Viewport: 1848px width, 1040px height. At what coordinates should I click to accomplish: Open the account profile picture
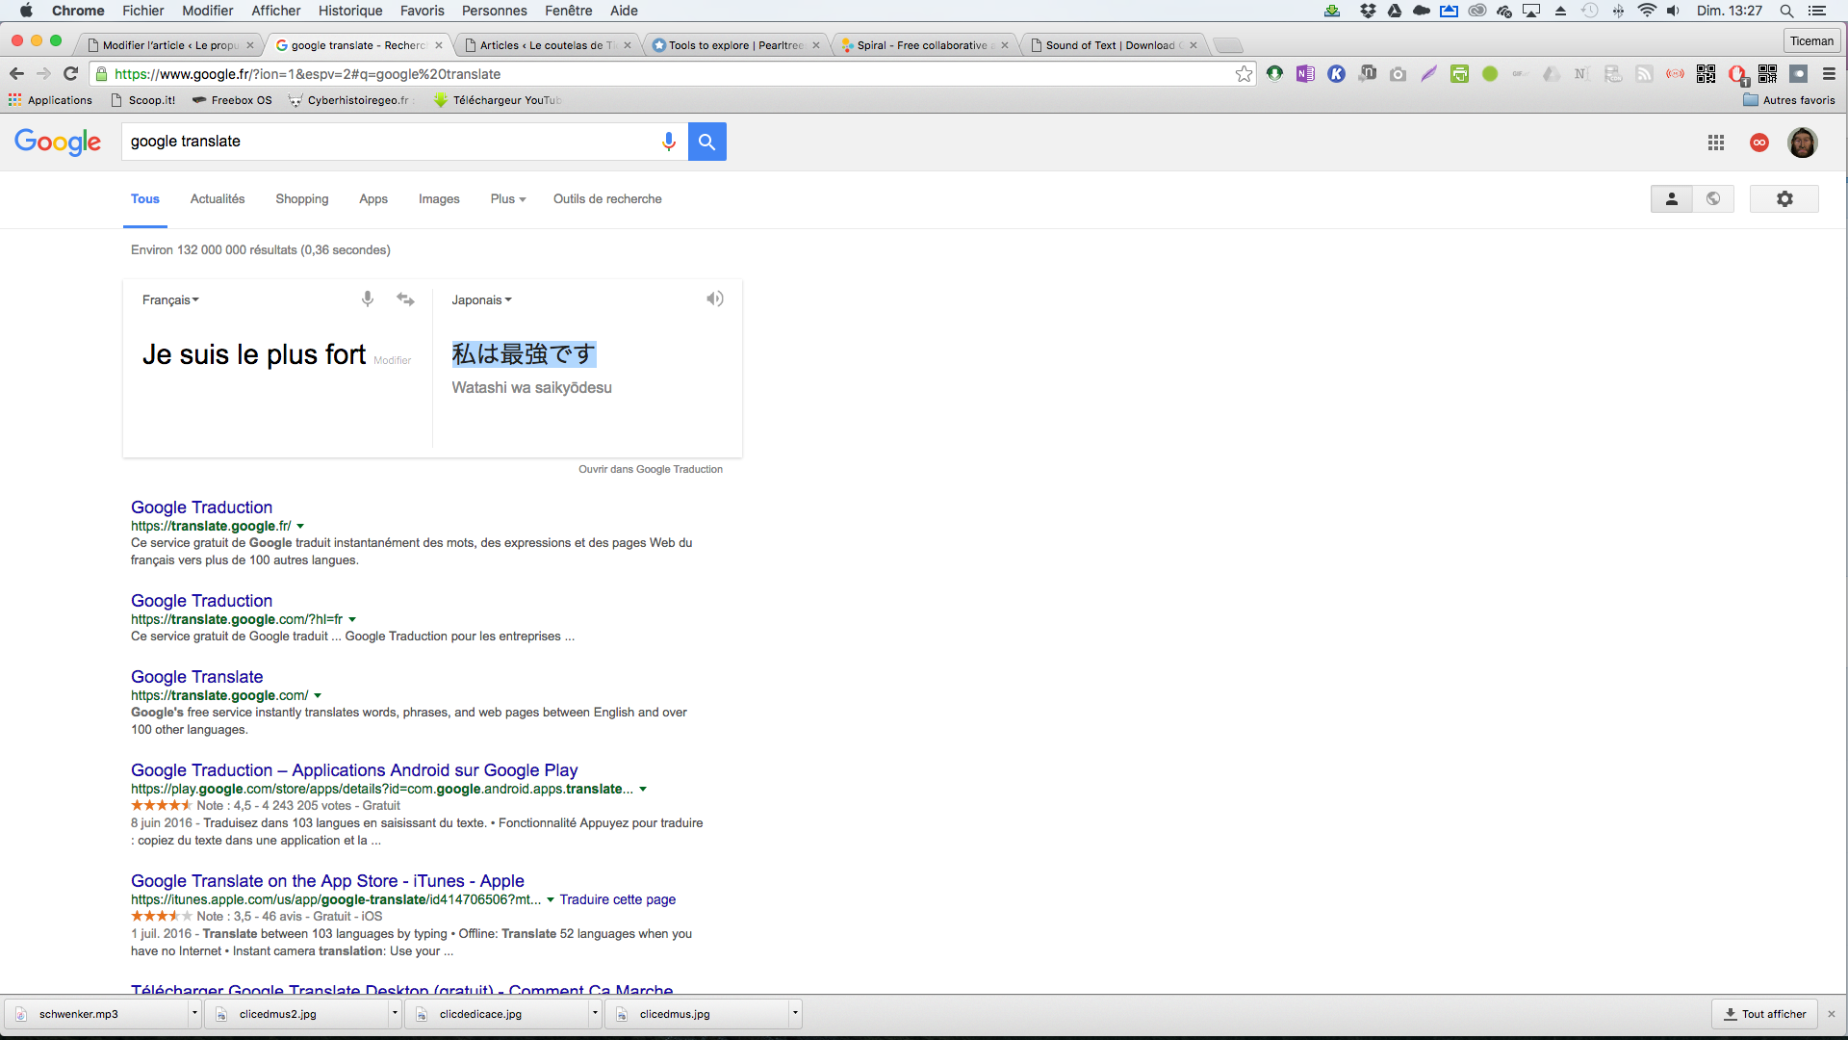click(x=1803, y=143)
